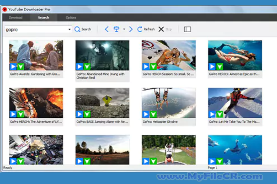Download the Gardening with Grandma video
Viewport: 277px width, 184px height.
click(x=21, y=67)
